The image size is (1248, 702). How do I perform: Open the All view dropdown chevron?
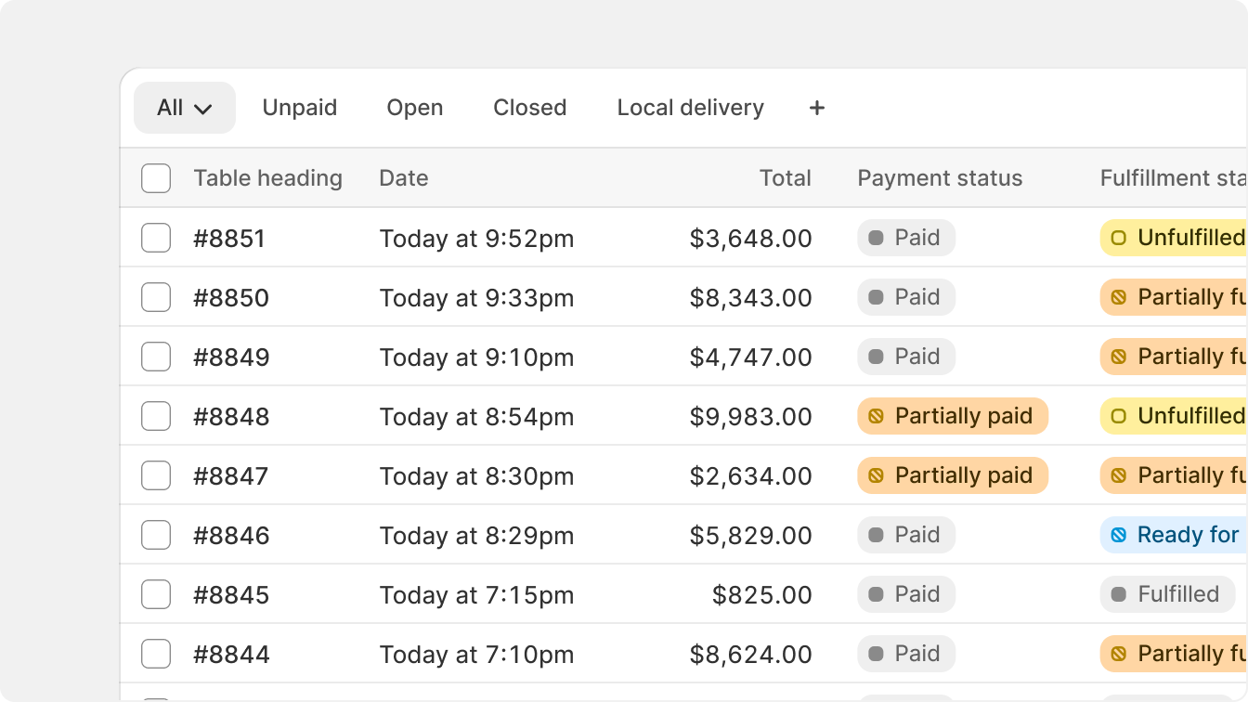click(x=203, y=109)
